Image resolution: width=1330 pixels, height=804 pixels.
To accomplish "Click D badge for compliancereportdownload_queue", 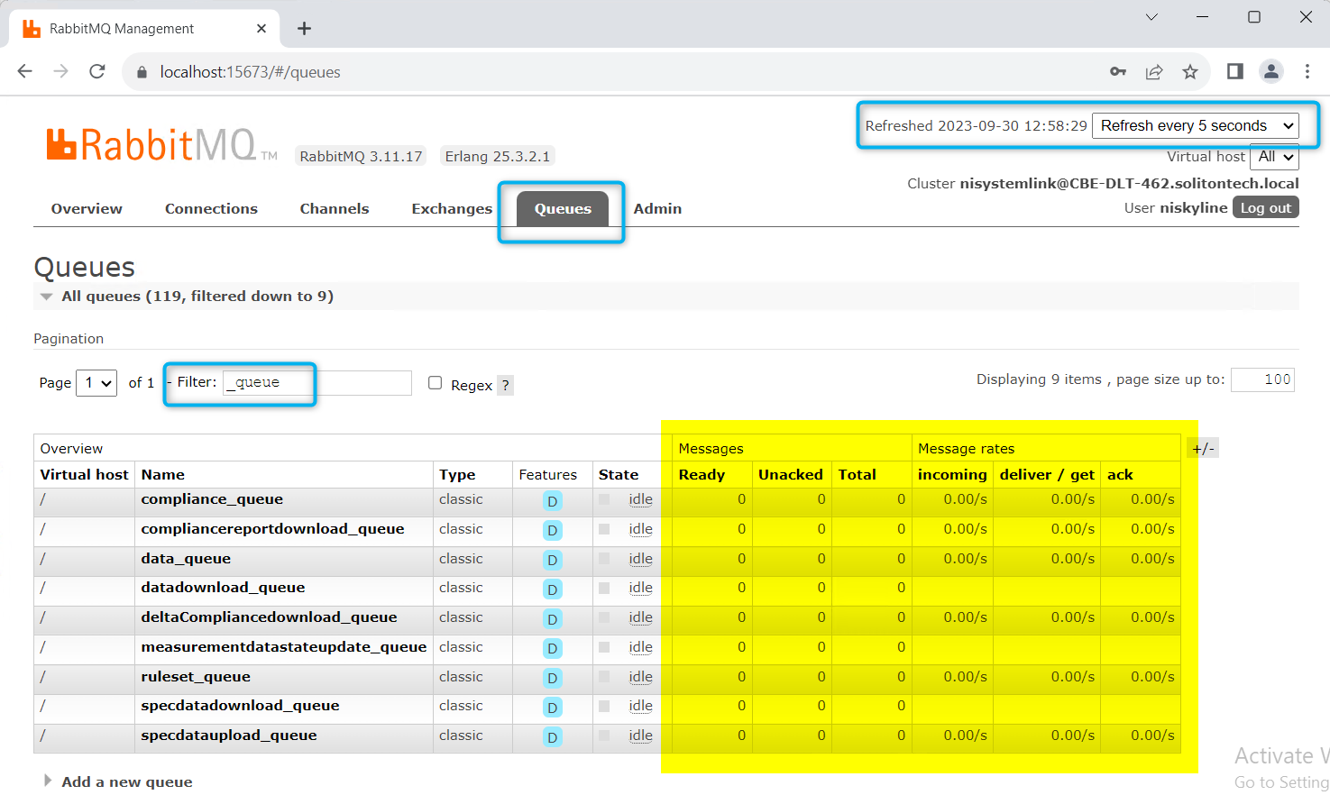I will (x=553, y=531).
